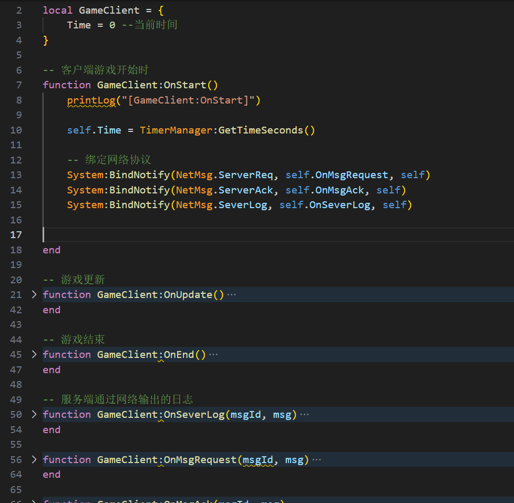
Task: Click underlined msgId parameter in OnMsgRequest
Action: (258, 460)
